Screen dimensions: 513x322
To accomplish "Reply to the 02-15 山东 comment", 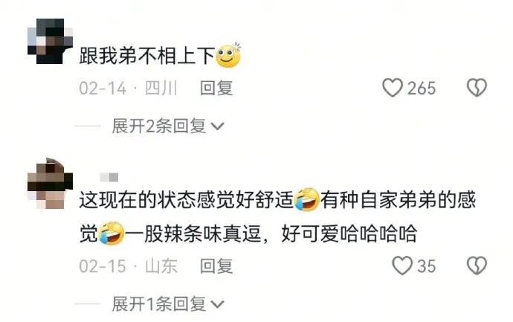I will tap(216, 265).
